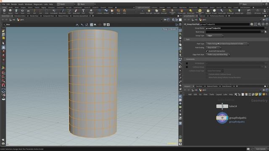This screenshot has width=269, height=151.
Task: Select the viewport arrow select tool
Action: coord(3,43)
